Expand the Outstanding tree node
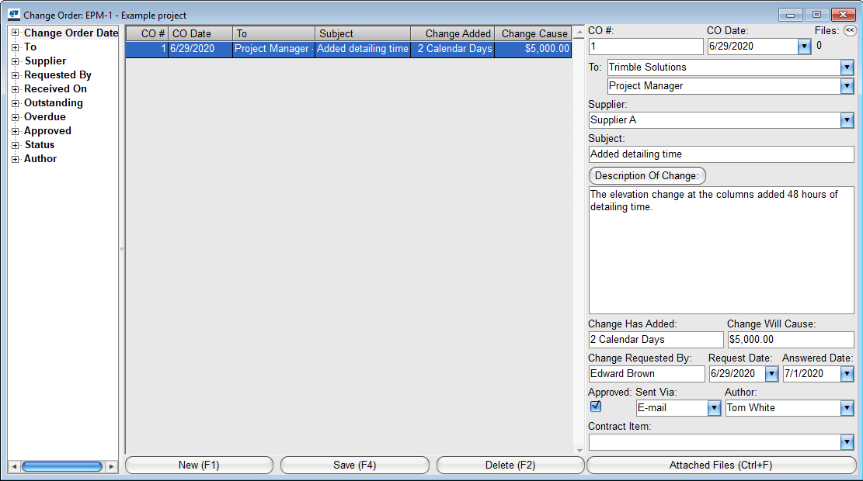The height and width of the screenshot is (481, 863). pyautogui.click(x=16, y=103)
